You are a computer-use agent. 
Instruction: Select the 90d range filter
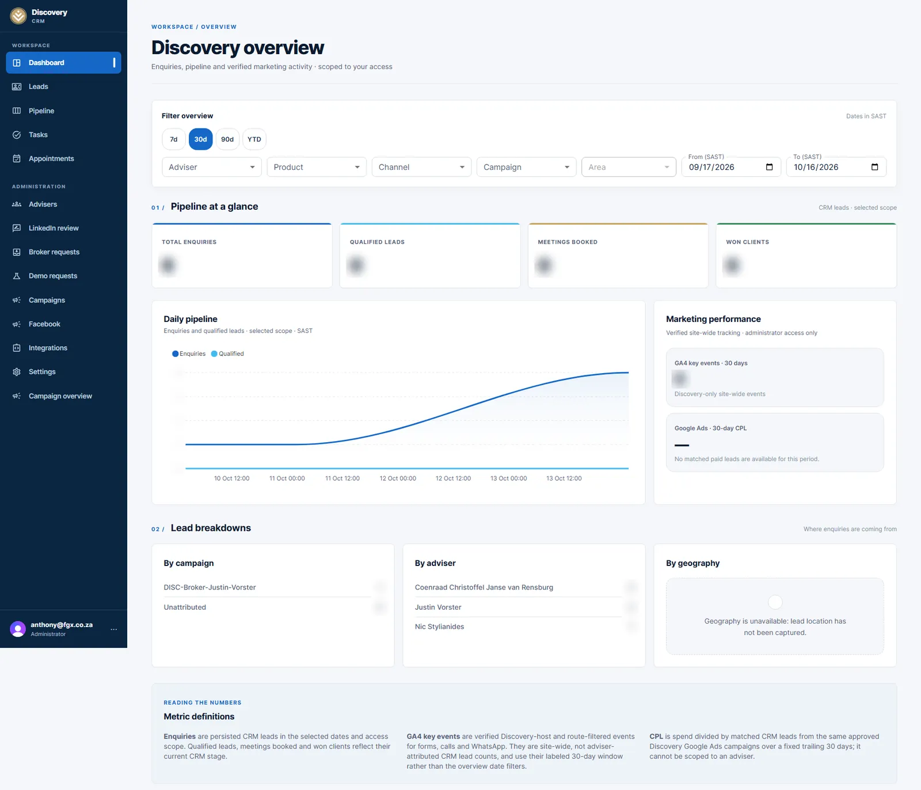[227, 139]
